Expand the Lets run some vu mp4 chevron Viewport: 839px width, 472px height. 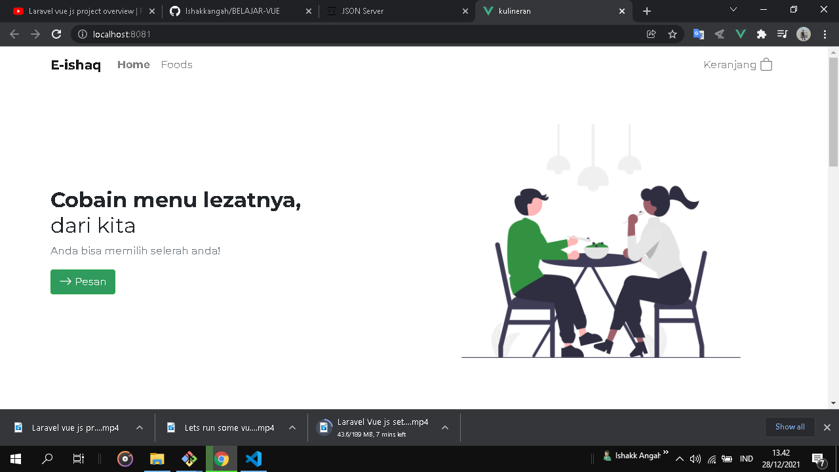click(x=291, y=427)
